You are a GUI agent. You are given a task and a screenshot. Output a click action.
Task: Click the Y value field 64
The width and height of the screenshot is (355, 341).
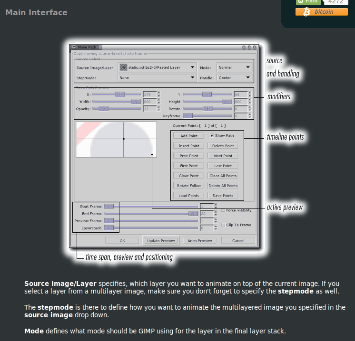pos(241,95)
